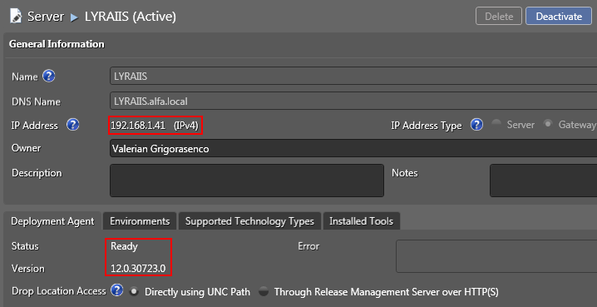Switch to the Deployment Agent tab

point(52,221)
